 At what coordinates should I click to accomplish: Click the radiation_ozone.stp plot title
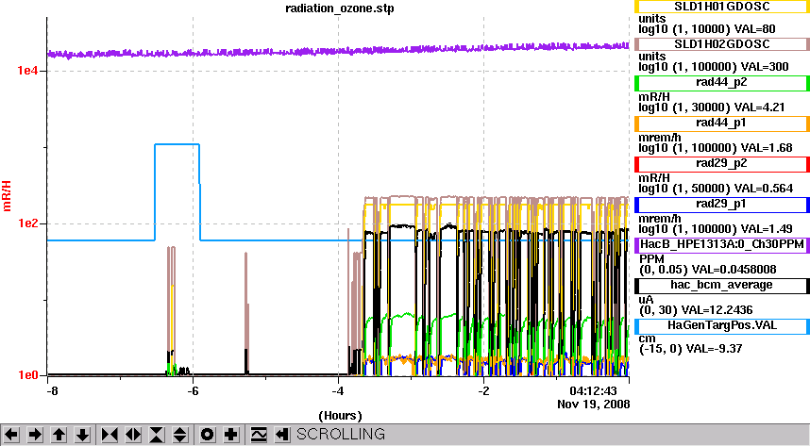[x=340, y=8]
